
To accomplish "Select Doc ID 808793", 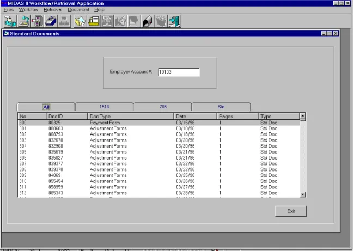I will (x=56, y=134).
